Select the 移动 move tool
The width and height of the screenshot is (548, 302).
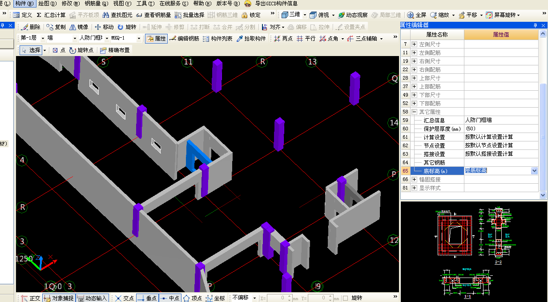click(104, 27)
